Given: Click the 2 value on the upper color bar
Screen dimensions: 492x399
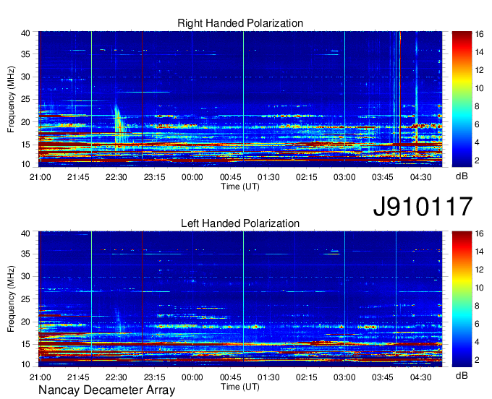Looking at the screenshot, I should click(x=477, y=160).
